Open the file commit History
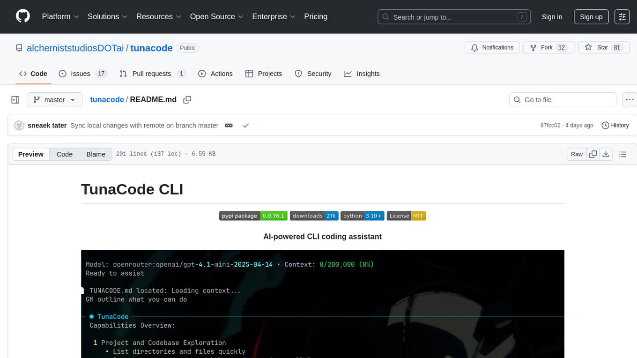The image size is (637, 358). pyautogui.click(x=615, y=126)
